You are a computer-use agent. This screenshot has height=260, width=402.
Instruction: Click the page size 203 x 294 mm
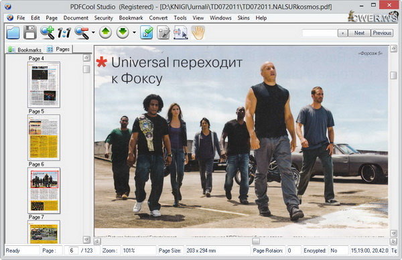pos(201,251)
